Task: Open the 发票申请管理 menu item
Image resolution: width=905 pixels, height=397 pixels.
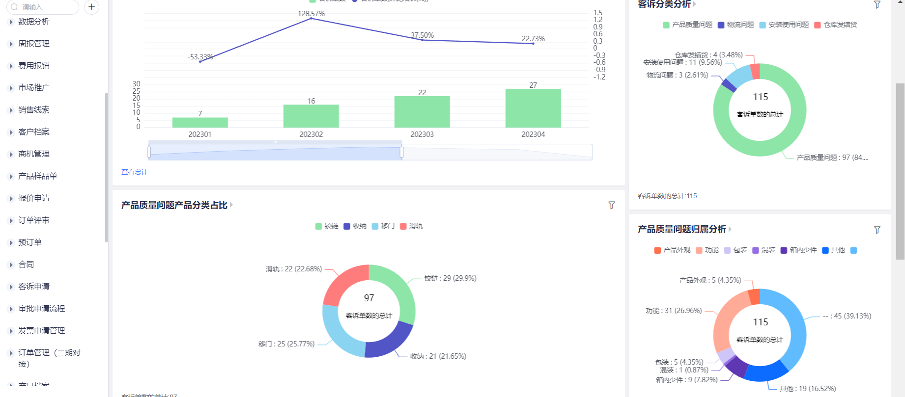Action: click(42, 331)
